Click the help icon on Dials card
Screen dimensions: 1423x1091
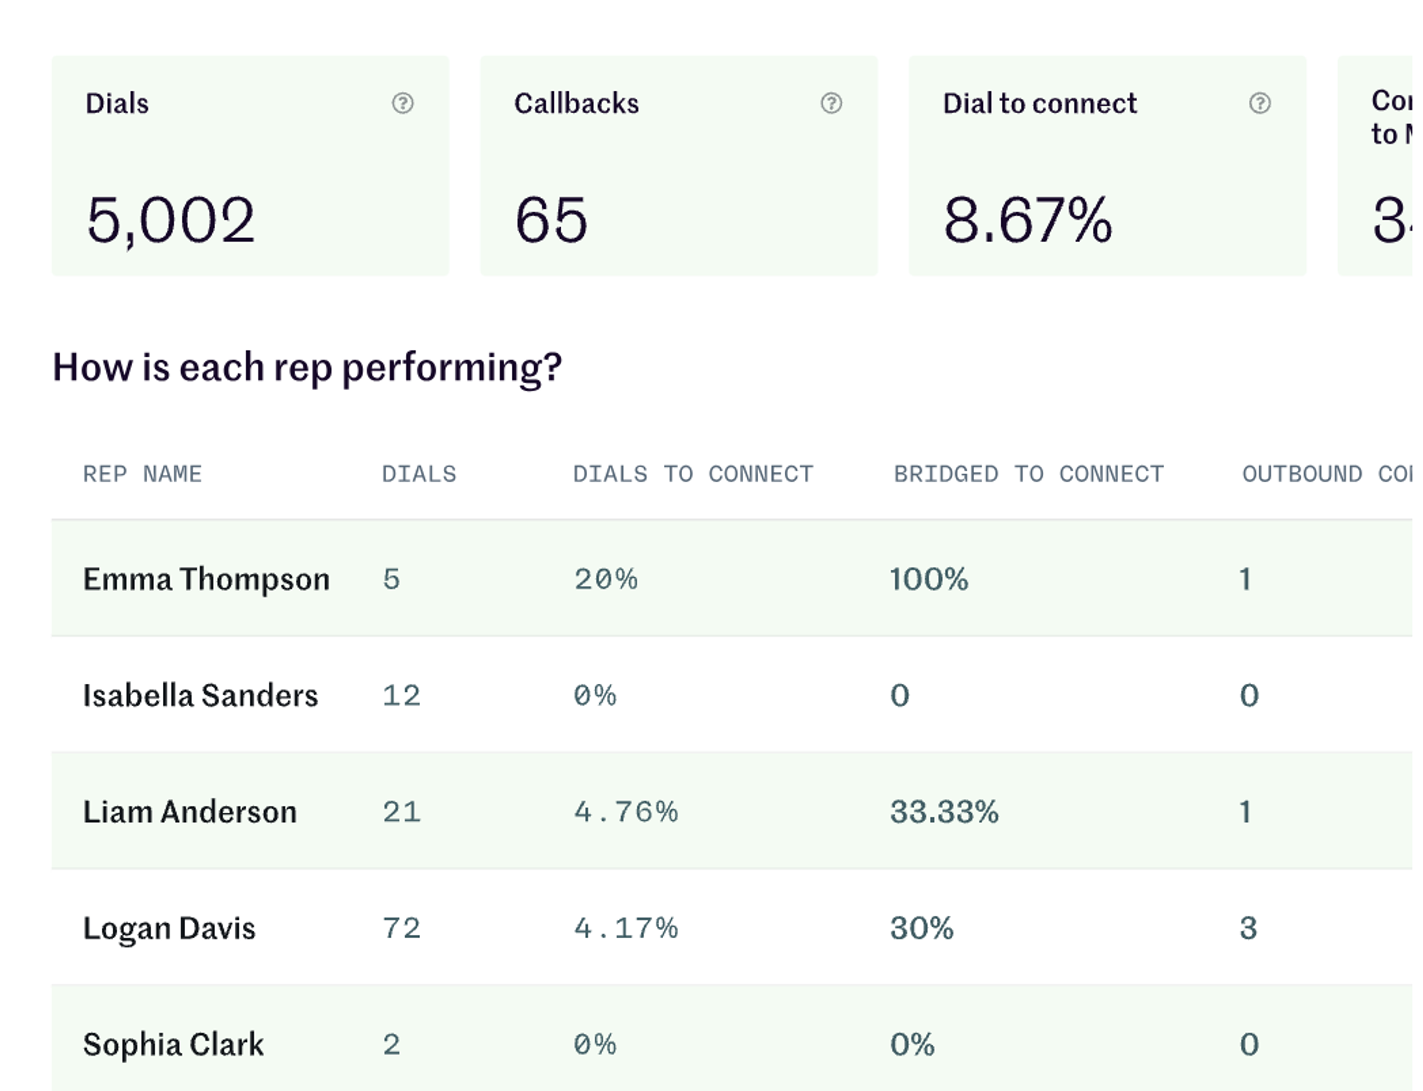pos(402,103)
